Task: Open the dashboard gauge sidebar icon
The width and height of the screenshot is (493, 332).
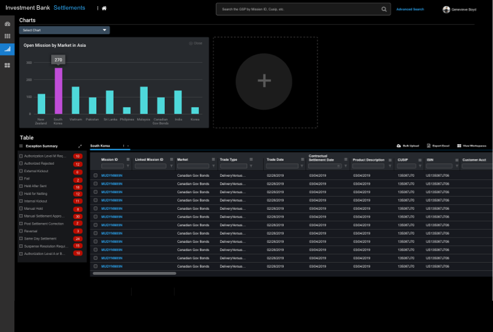Action: tap(7, 24)
